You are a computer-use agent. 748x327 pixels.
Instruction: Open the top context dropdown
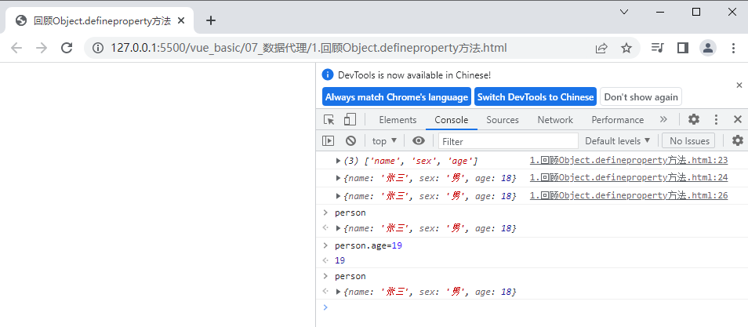click(384, 141)
